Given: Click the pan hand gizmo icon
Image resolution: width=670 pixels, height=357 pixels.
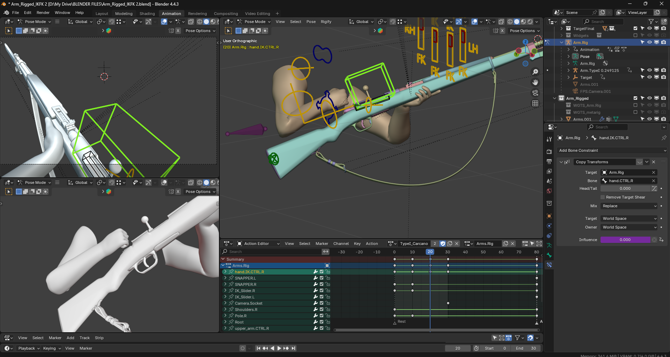Looking at the screenshot, I should (x=535, y=82).
